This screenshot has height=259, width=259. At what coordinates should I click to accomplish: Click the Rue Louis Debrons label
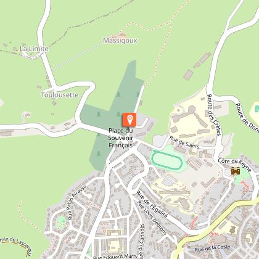[x=152, y=218]
